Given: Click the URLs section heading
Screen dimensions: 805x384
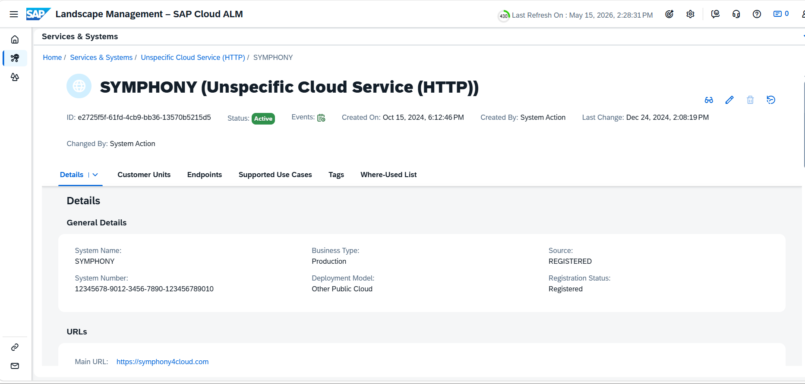Looking at the screenshot, I should (77, 331).
